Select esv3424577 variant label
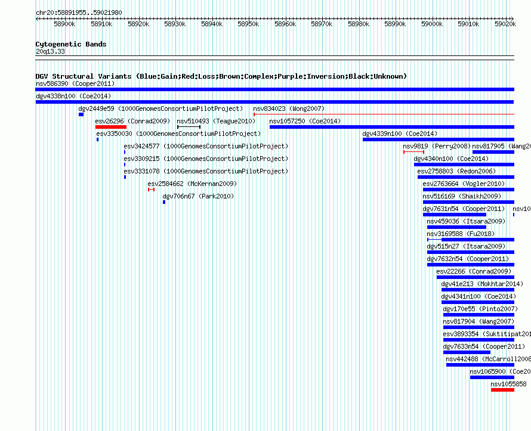The width and height of the screenshot is (531, 431). (x=206, y=146)
